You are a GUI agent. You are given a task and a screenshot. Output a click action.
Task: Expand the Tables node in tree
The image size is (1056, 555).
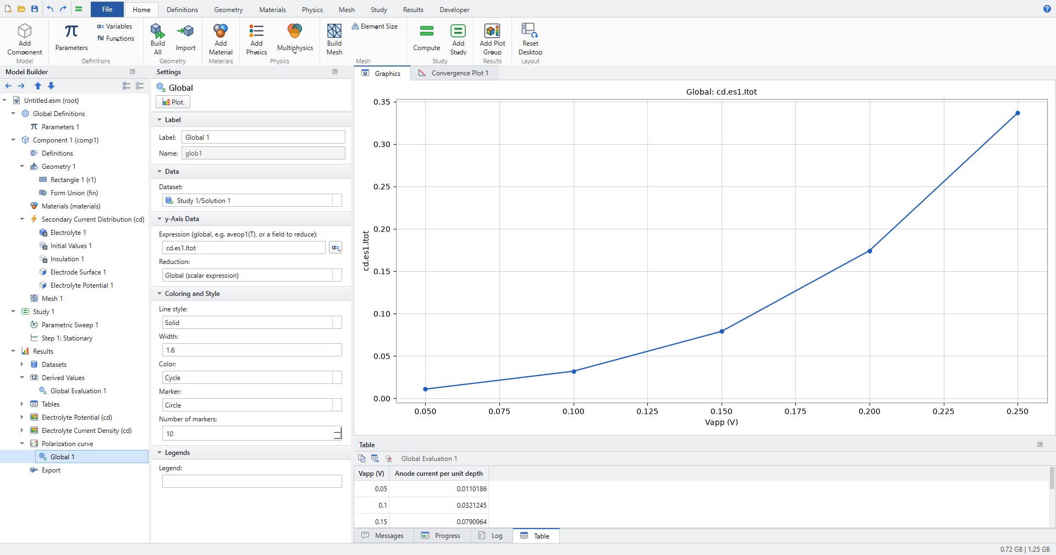click(22, 404)
